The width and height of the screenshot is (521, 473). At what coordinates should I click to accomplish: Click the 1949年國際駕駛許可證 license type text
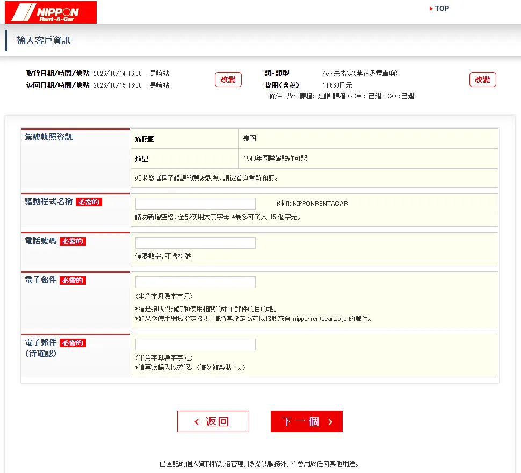coord(276,159)
